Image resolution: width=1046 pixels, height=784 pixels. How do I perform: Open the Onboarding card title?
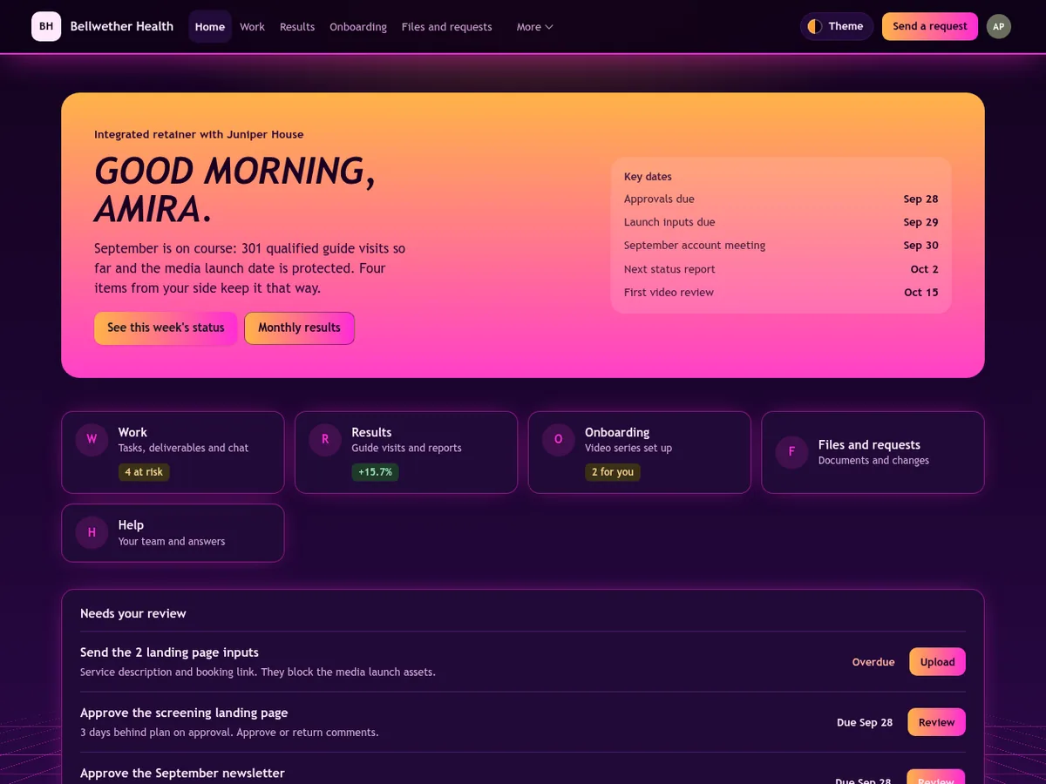pos(617,432)
